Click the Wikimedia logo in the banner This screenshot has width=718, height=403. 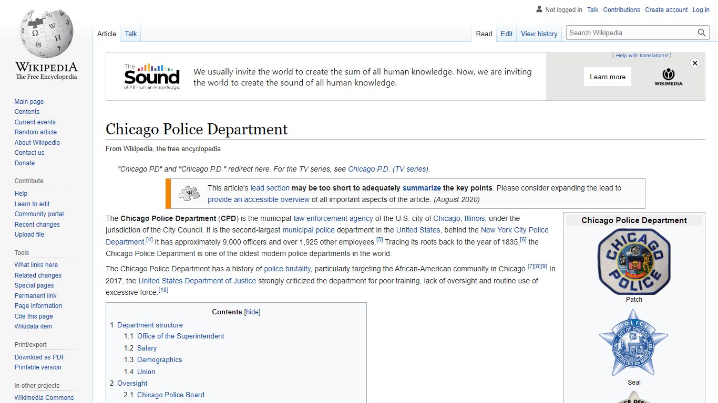click(x=668, y=77)
